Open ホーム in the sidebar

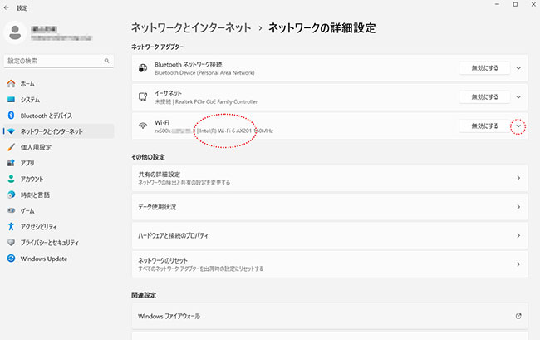(58, 84)
